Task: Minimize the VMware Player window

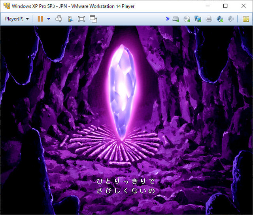Action: [x=208, y=6]
